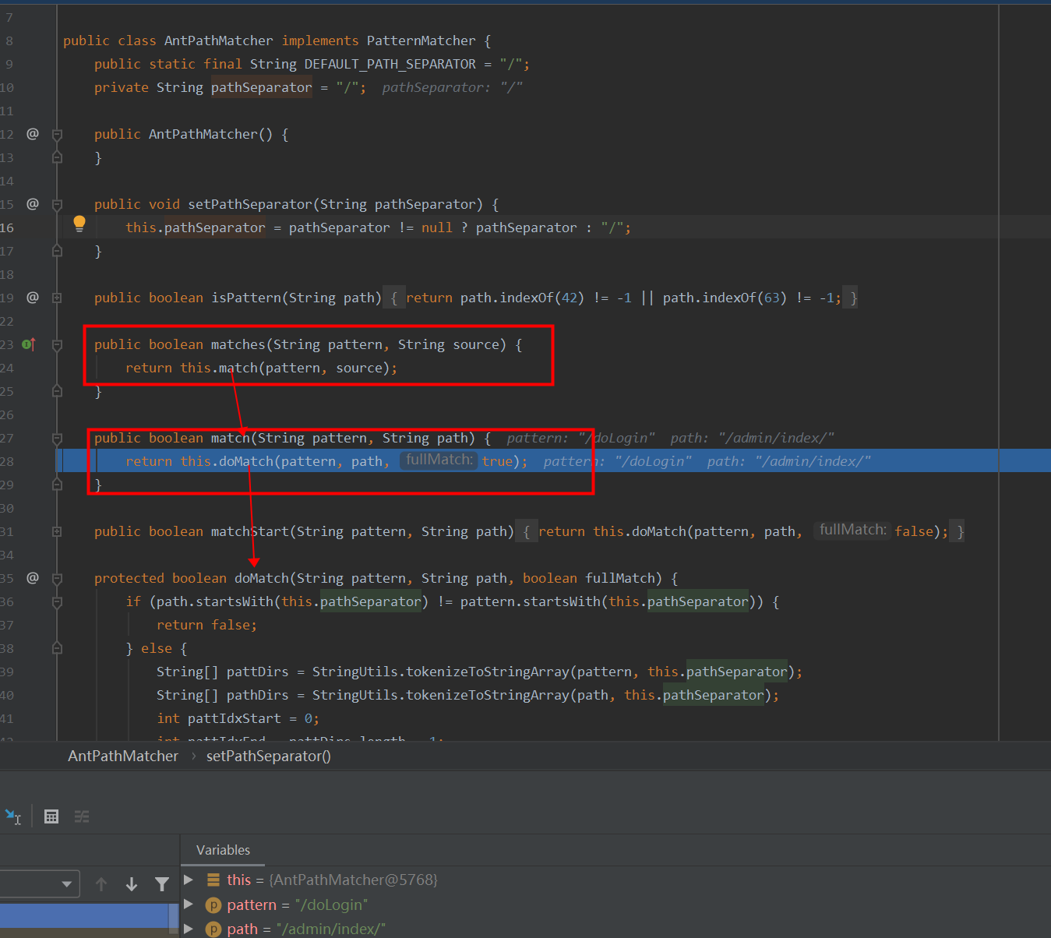1051x938 pixels.
Task: Click the 'p' parameter icon for pattern variable
Action: 213,905
